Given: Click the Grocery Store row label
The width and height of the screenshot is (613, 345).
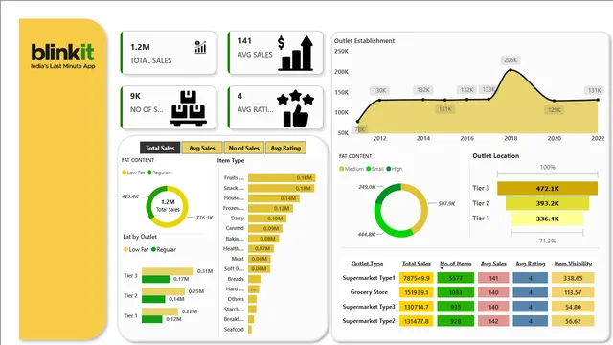Looking at the screenshot, I should click(x=369, y=292).
